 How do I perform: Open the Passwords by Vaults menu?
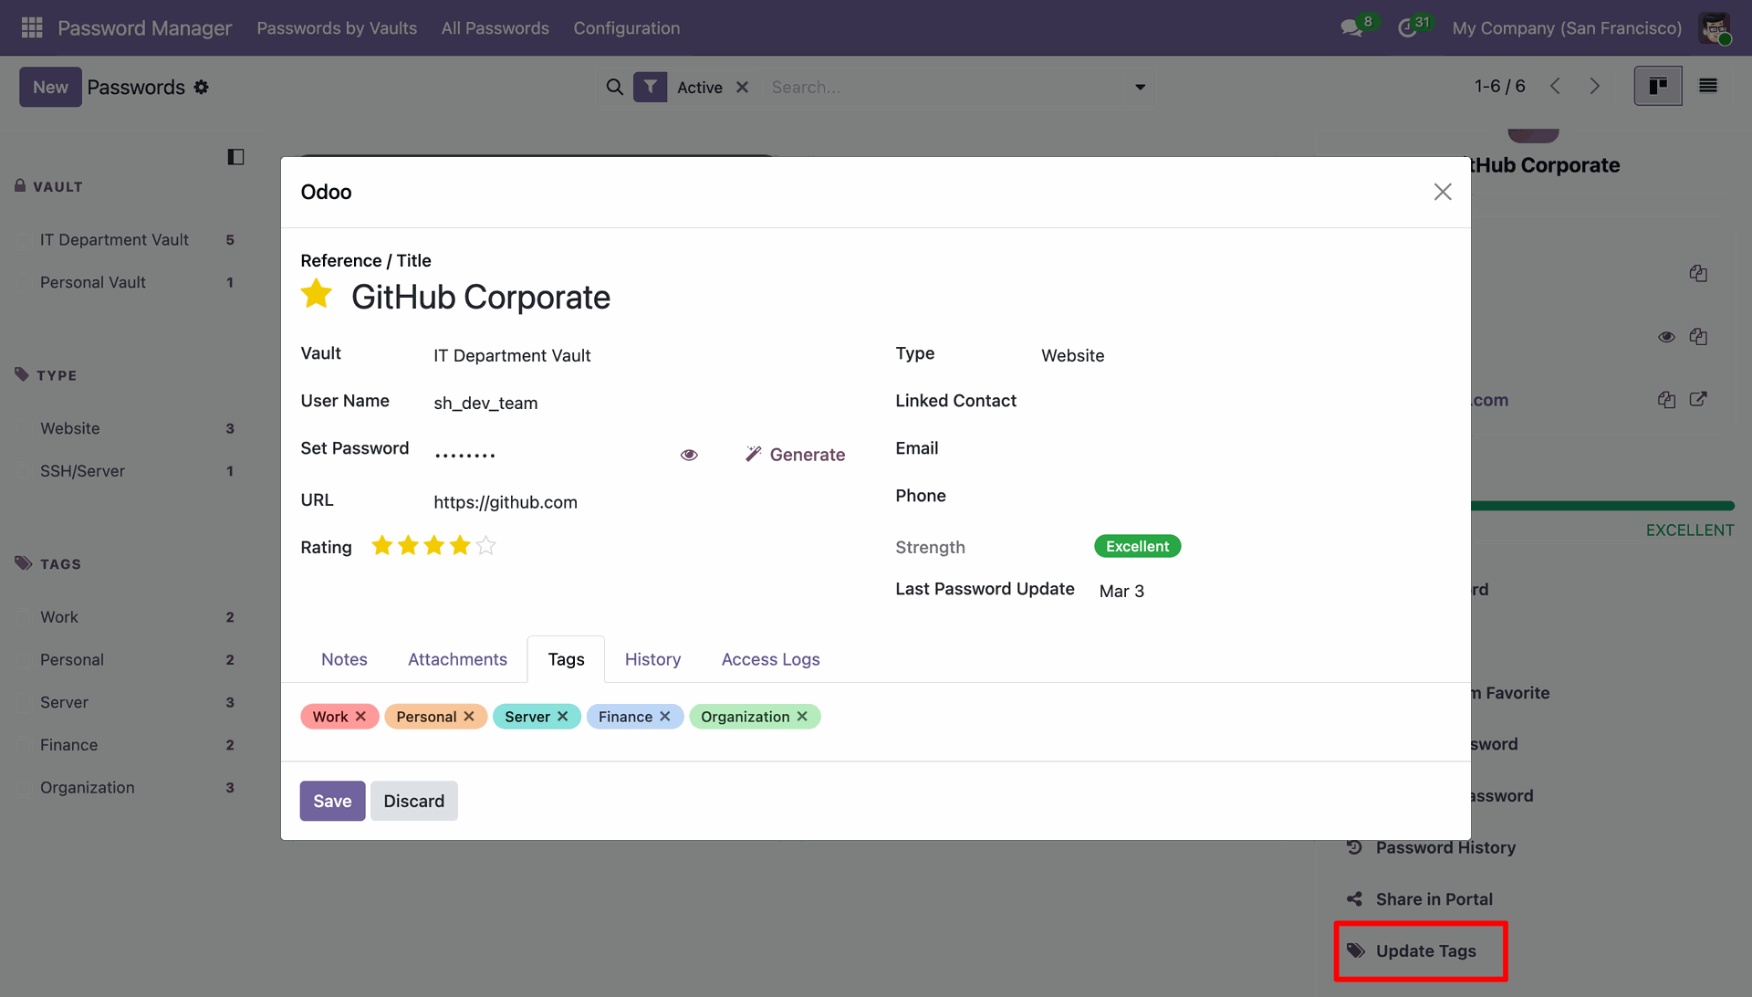point(337,28)
